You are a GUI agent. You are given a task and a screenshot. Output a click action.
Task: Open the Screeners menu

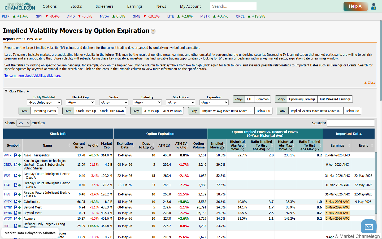105,6
